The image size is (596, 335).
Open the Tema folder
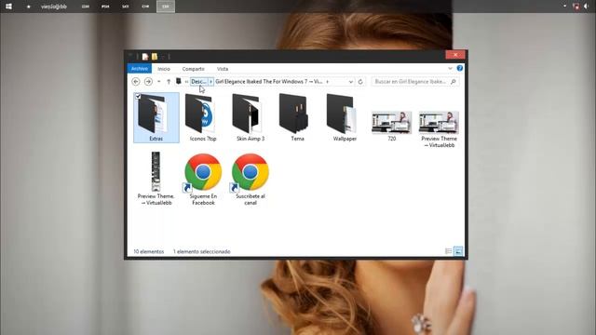(297, 117)
